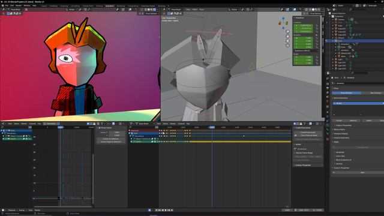Select Camera in the outliner

click(x=341, y=19)
